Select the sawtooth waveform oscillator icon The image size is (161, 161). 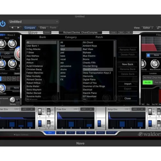pos(9,79)
